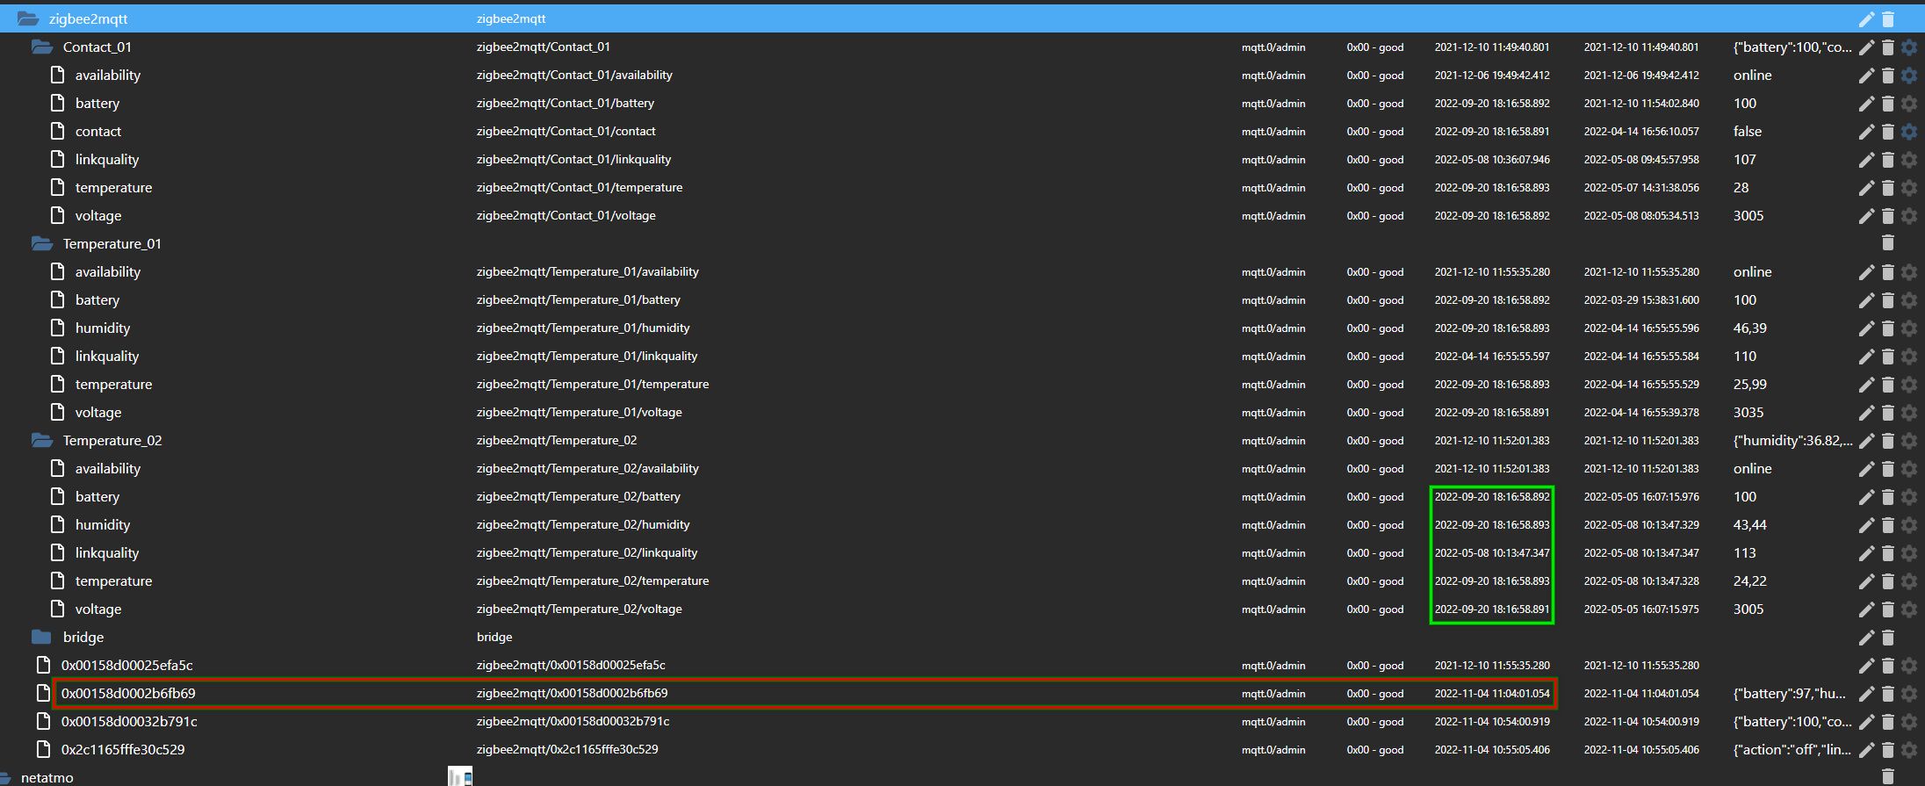1925x786 pixels.
Task: Click the linkquality value 113
Action: point(1745,553)
